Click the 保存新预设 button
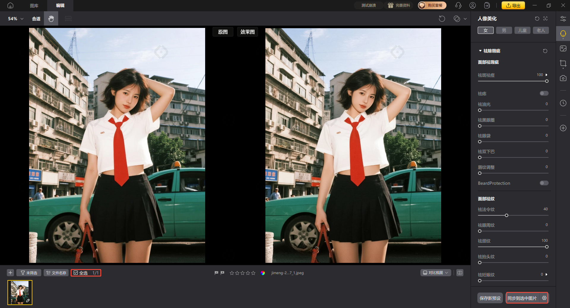This screenshot has height=308, width=570. (490, 298)
